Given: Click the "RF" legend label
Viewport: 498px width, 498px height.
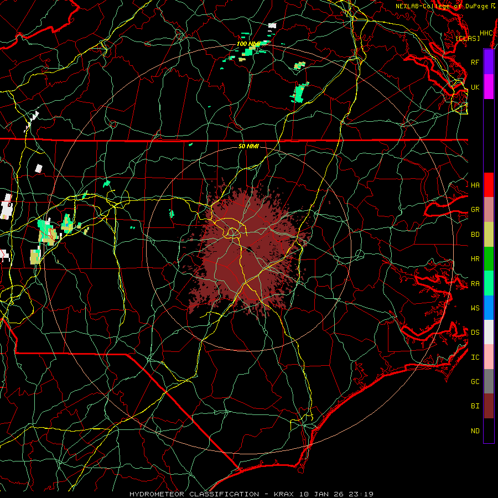Looking at the screenshot, I should point(475,62).
